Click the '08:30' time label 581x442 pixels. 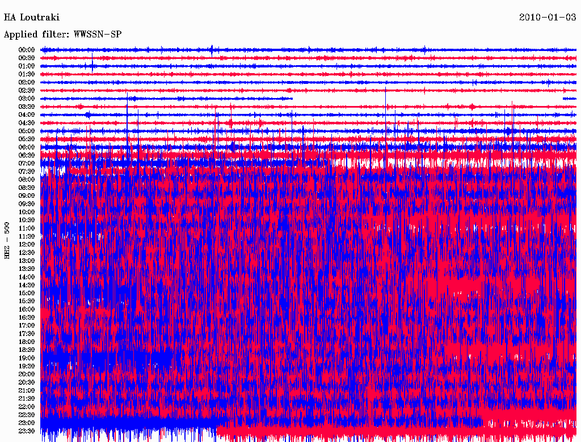pyautogui.click(x=27, y=188)
